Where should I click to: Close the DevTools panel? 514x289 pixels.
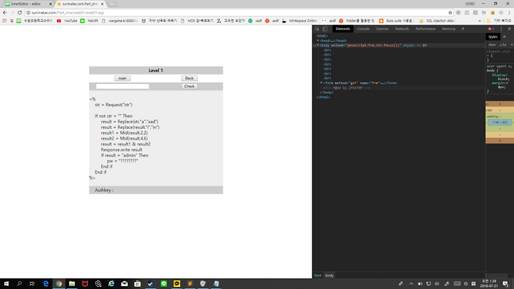[x=509, y=29]
